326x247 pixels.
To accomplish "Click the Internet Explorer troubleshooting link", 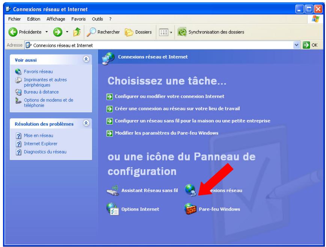I will click(x=41, y=144).
